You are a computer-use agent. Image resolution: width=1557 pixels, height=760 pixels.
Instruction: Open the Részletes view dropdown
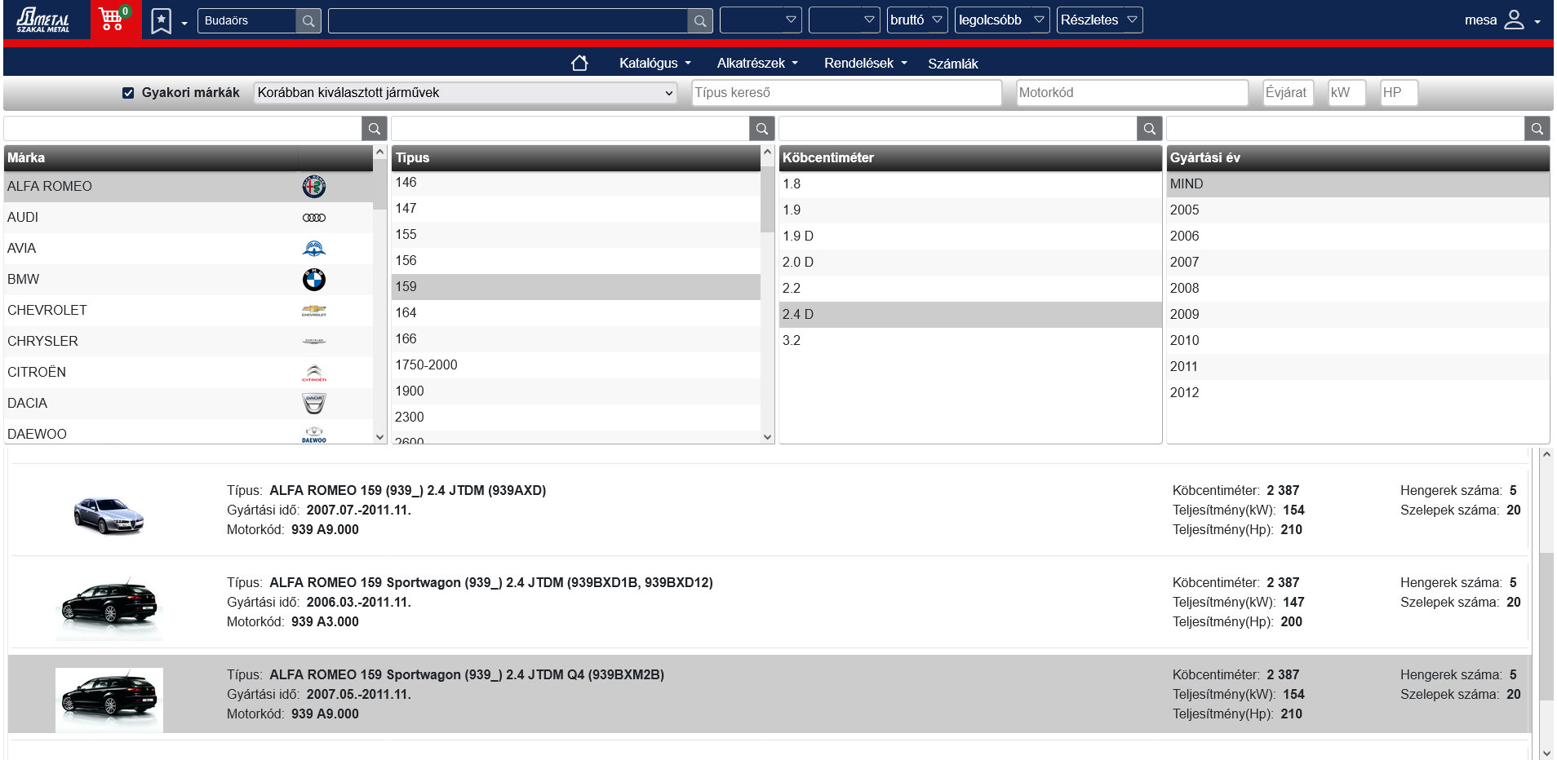(1099, 20)
